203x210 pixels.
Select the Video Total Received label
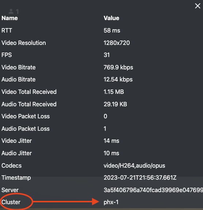pos(29,92)
